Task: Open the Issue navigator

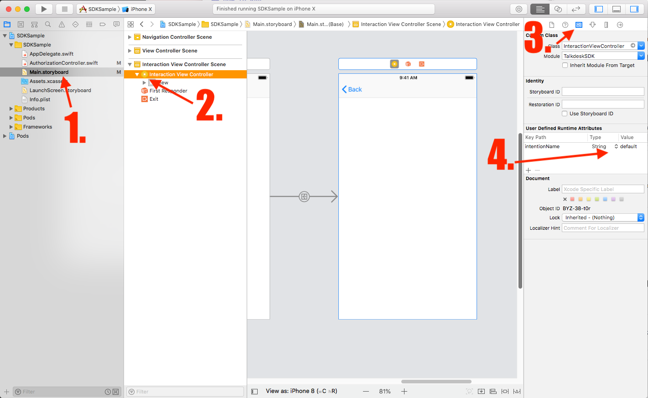Action: (x=62, y=24)
